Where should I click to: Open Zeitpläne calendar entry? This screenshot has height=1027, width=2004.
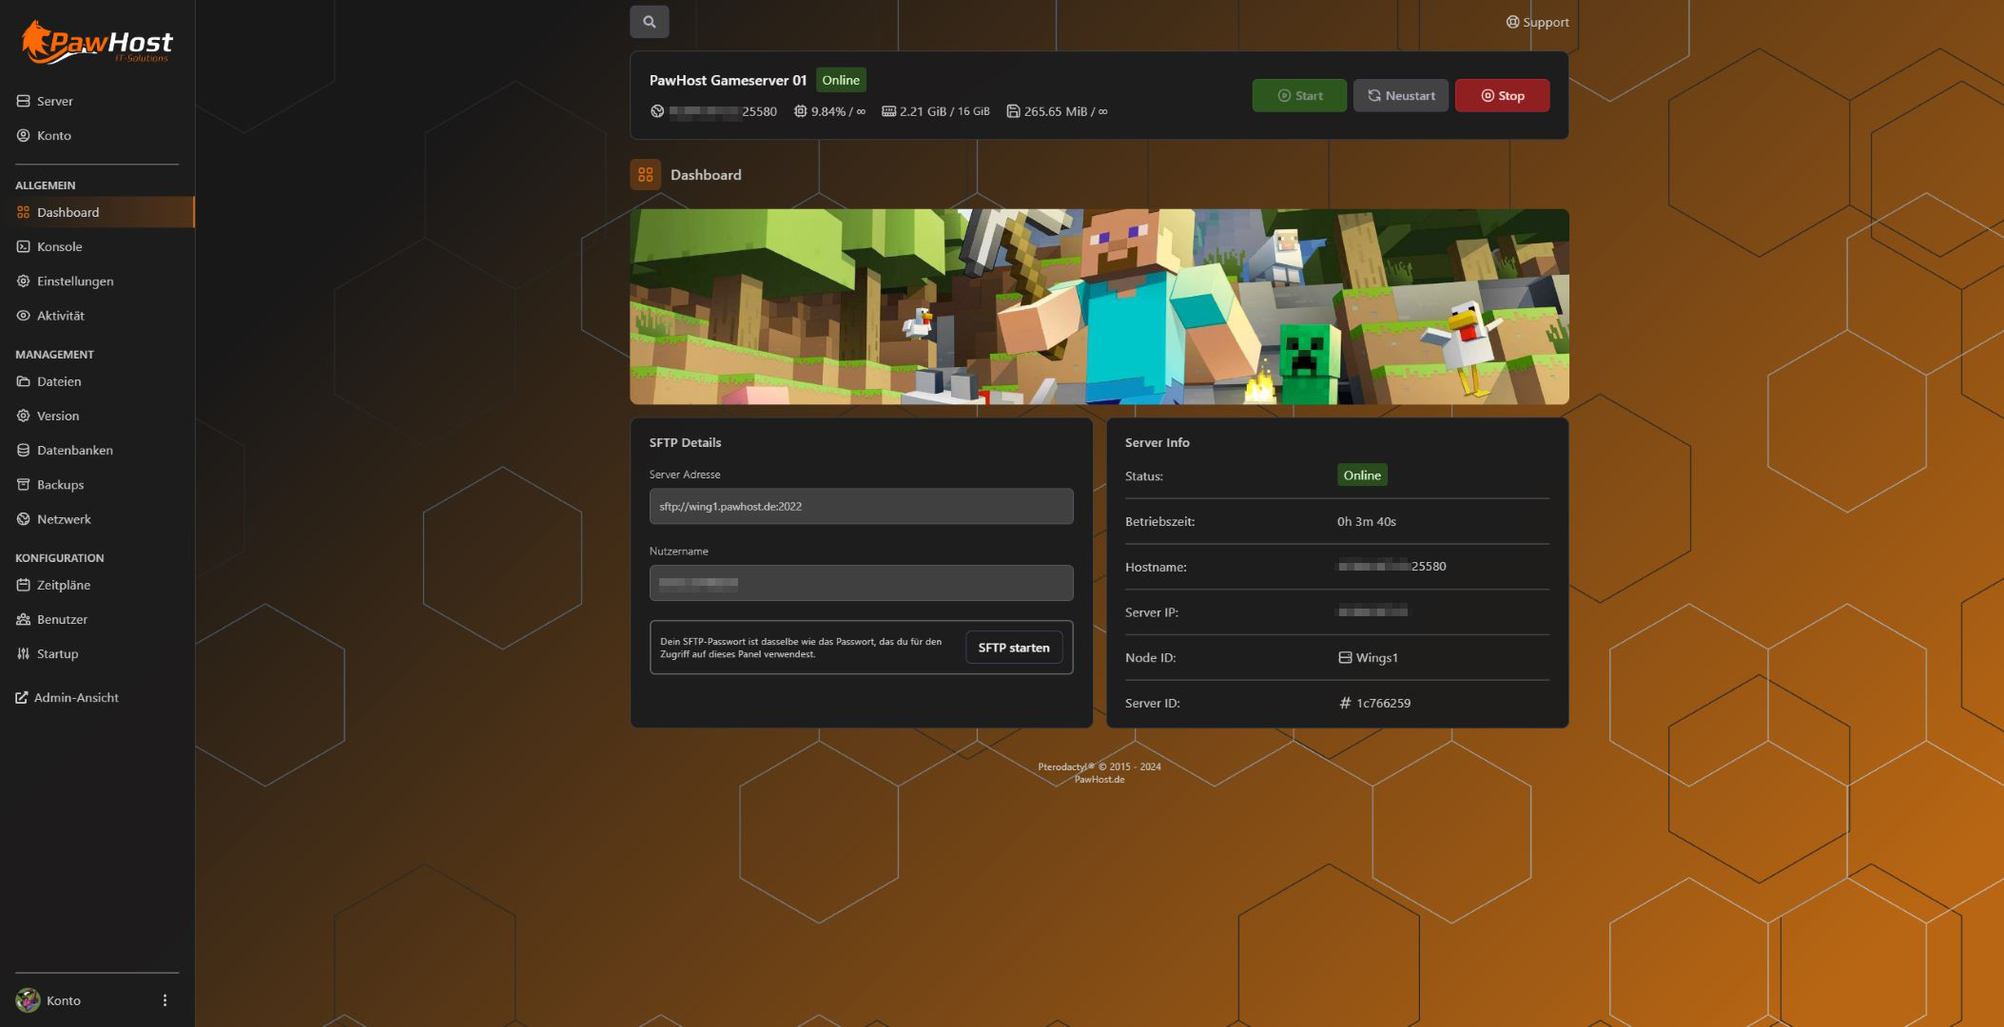click(x=63, y=585)
